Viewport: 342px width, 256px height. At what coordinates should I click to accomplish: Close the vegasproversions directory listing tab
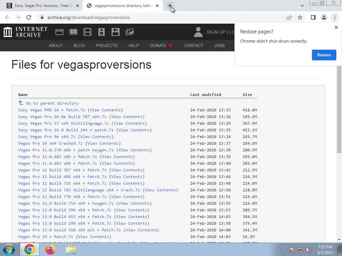157,6
